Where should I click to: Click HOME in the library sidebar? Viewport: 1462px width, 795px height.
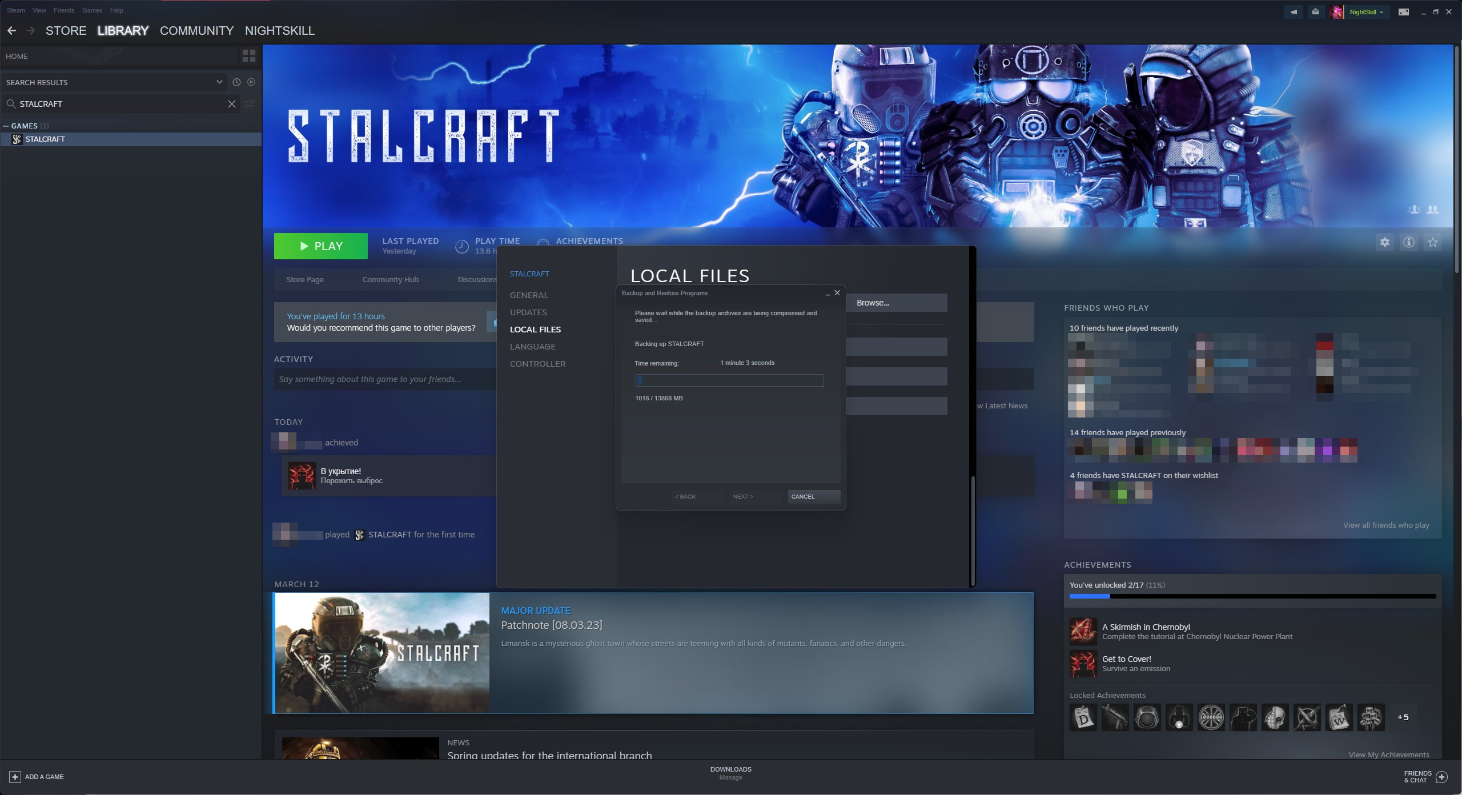coord(119,56)
